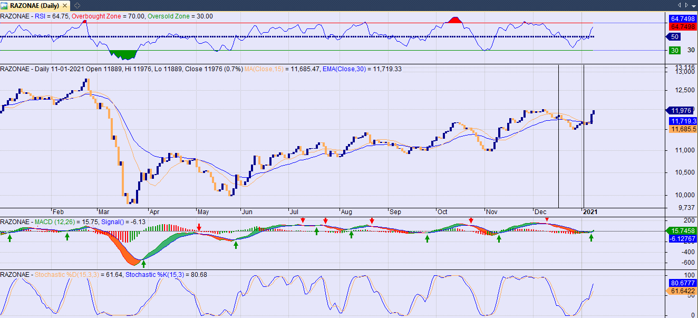Add a new chart tab with plus icon
The height and width of the screenshot is (318, 698).
(77, 5)
